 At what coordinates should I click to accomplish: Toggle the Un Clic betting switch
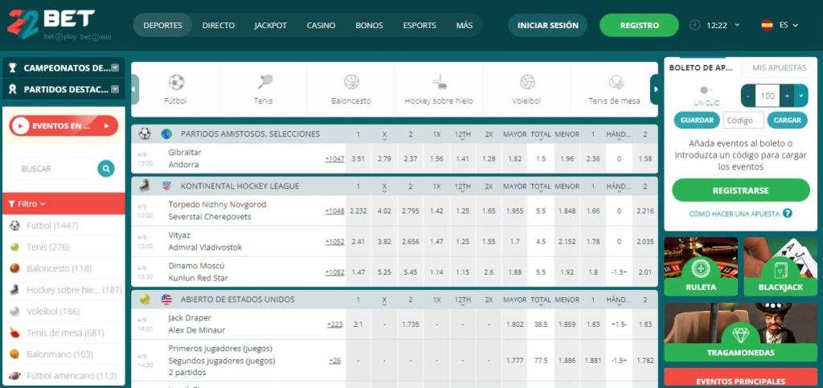click(705, 90)
